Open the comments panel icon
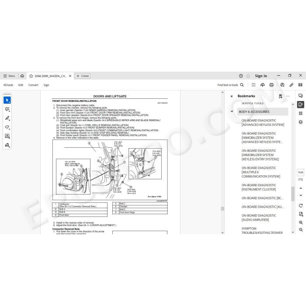The image size is (306, 306). point(301,96)
